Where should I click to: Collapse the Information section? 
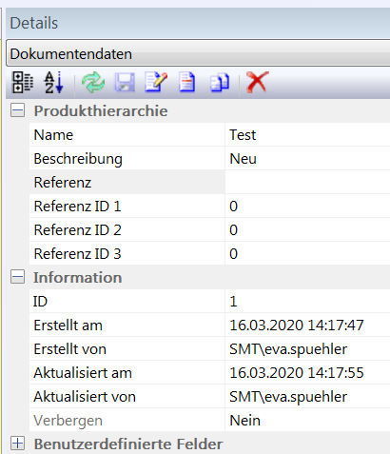(17, 277)
